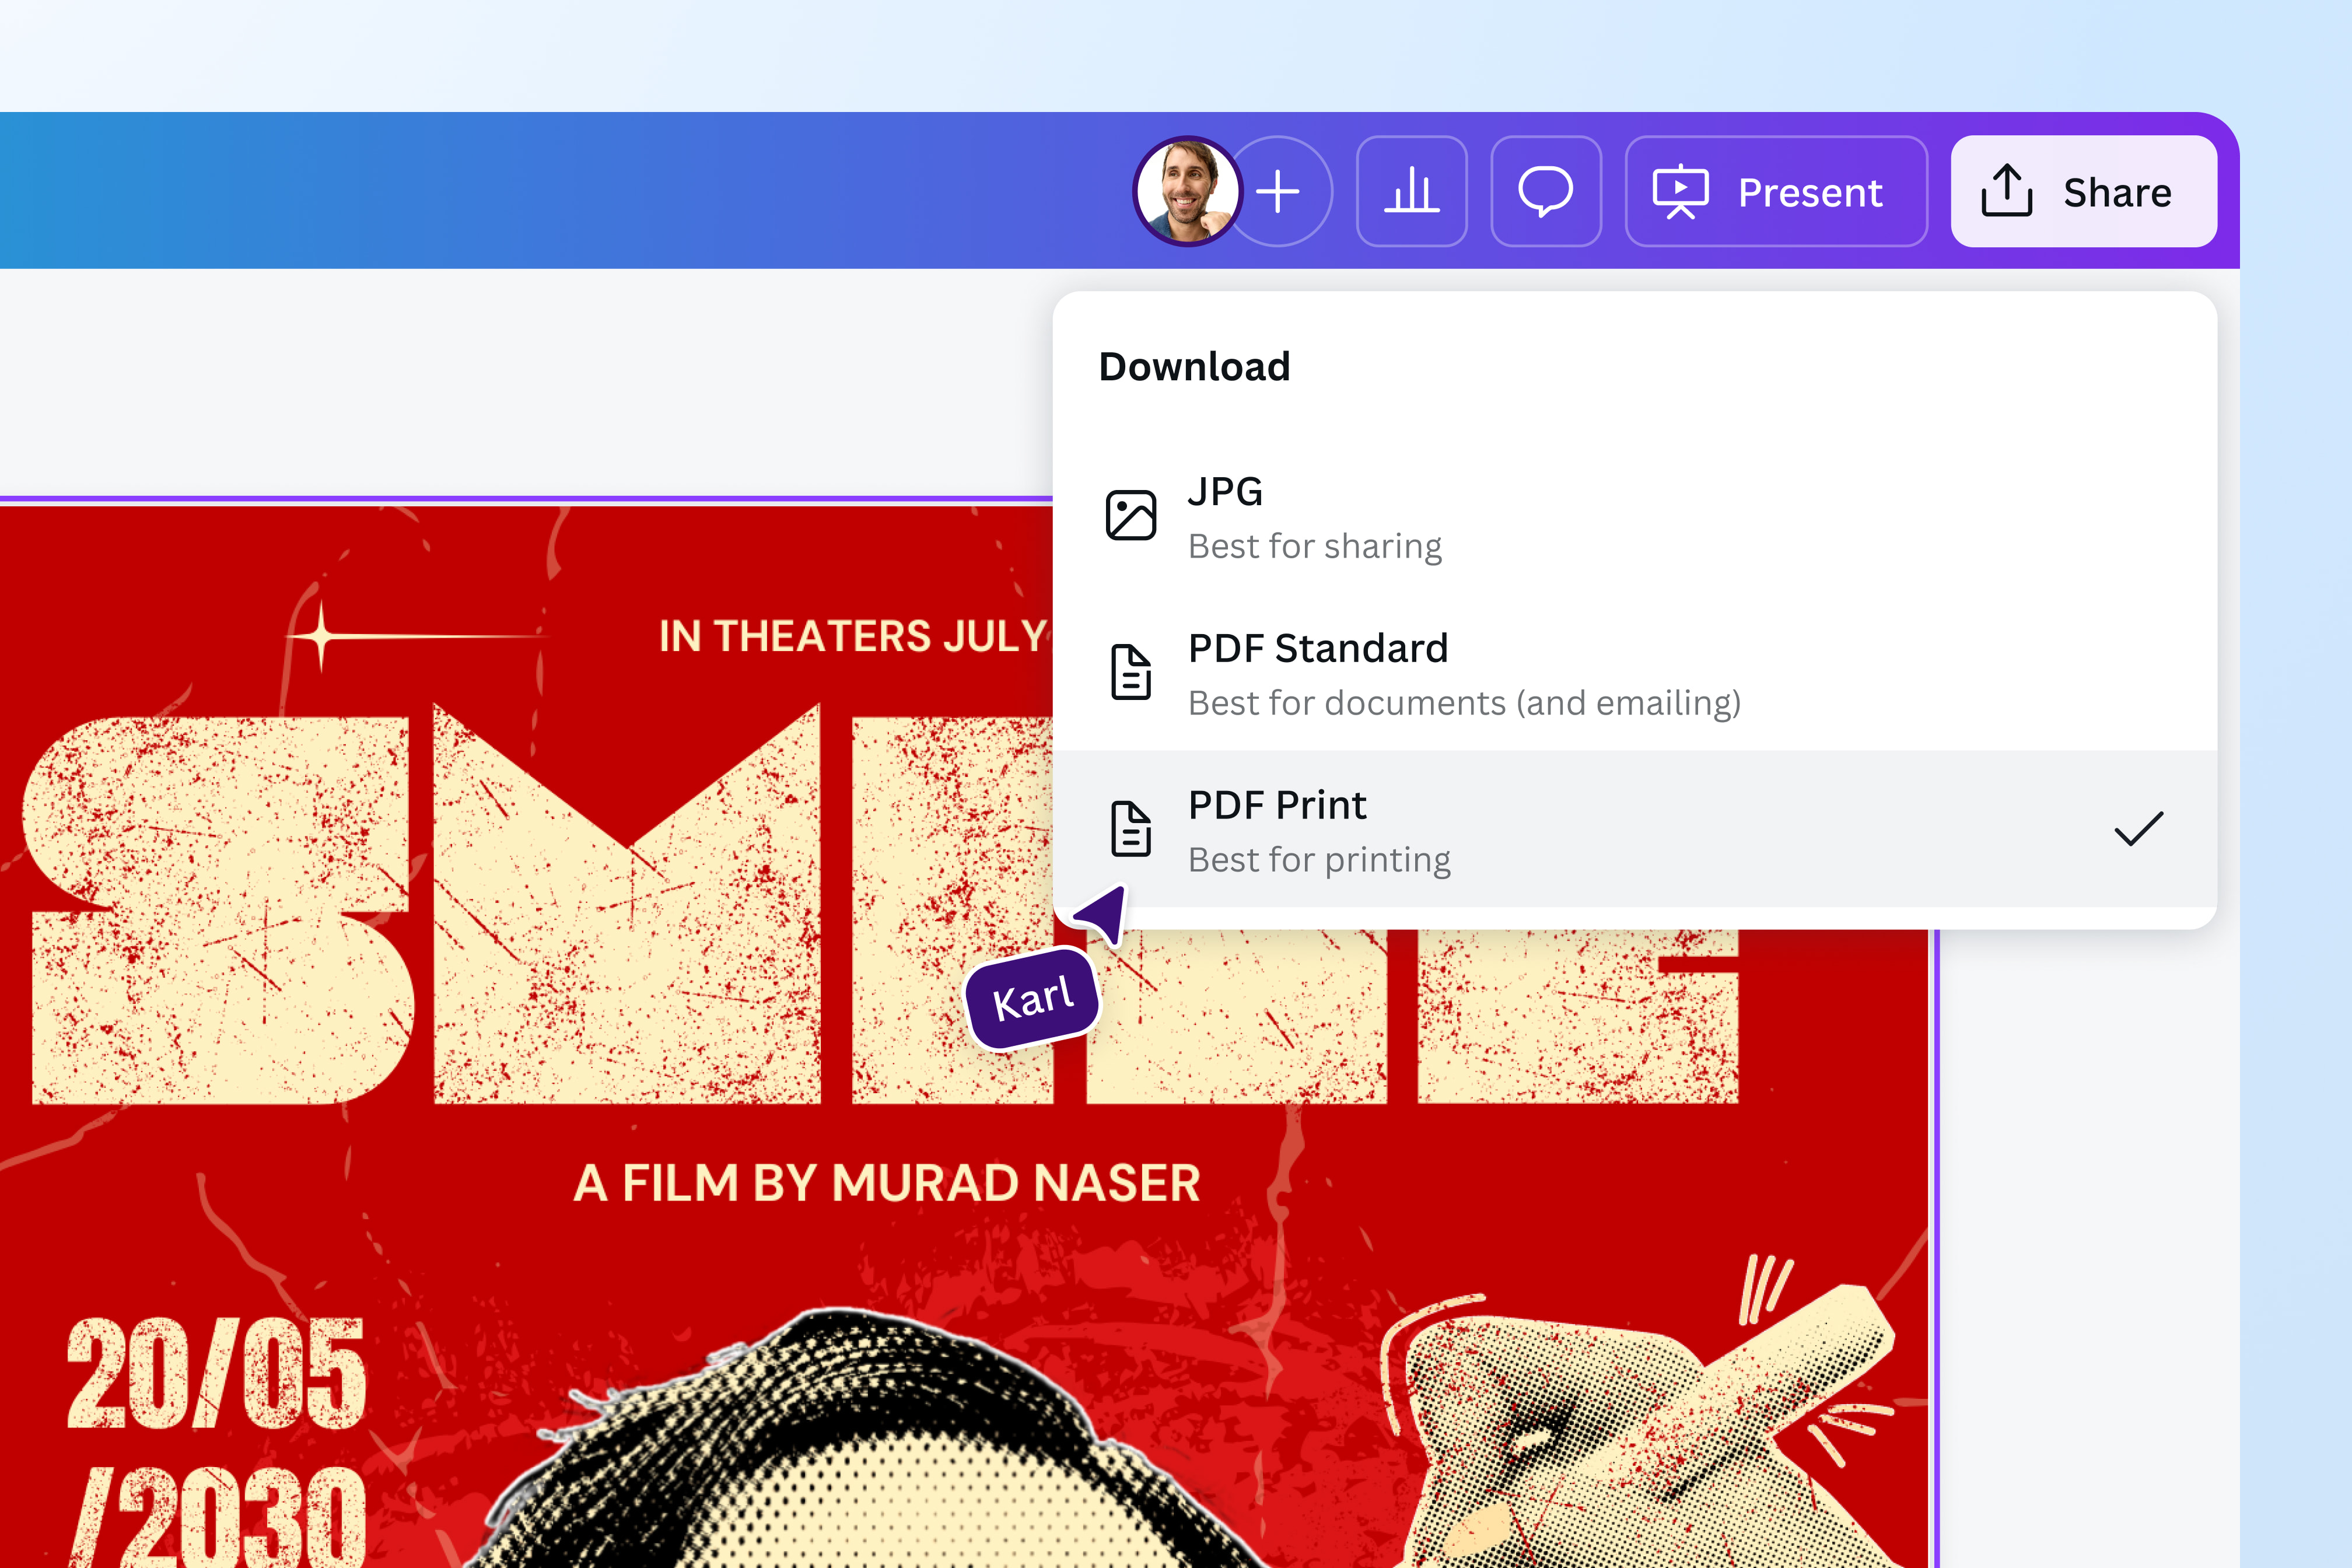Screen dimensions: 2352x1568
Task: Open the analytics bar chart icon
Action: click(1411, 191)
